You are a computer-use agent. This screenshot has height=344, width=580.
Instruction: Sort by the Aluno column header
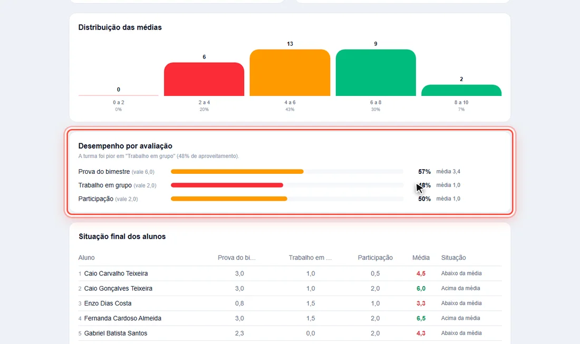(86, 258)
